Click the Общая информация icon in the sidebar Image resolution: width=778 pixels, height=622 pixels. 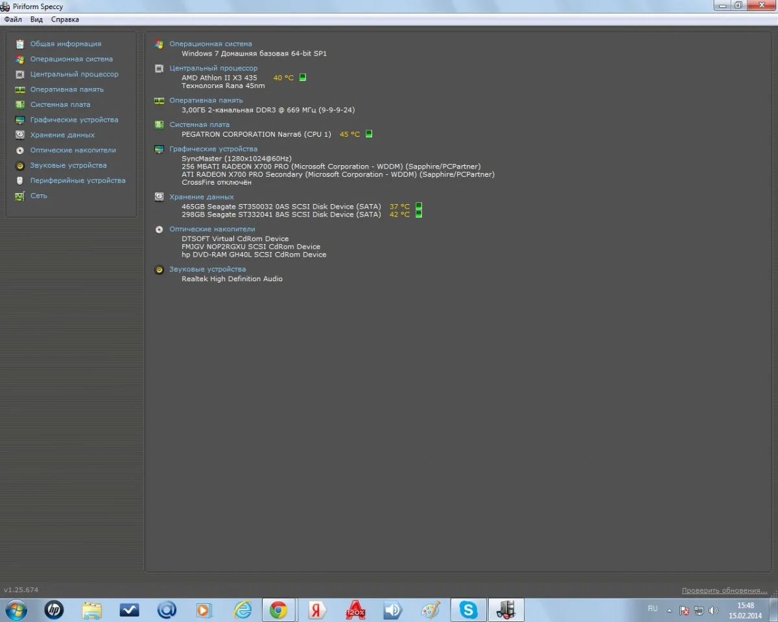[19, 44]
